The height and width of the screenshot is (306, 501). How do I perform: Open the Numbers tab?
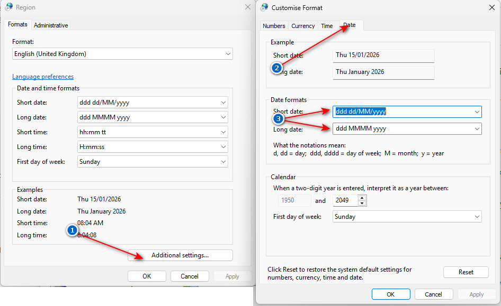[274, 26]
